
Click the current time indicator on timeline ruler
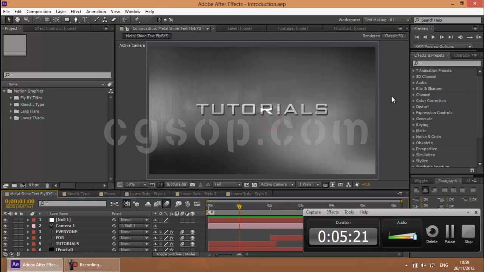pyautogui.click(x=239, y=206)
